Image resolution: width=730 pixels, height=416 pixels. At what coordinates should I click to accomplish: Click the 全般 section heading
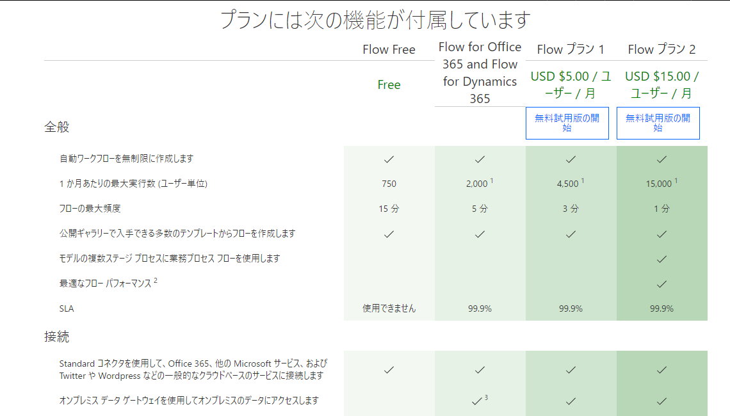57,127
